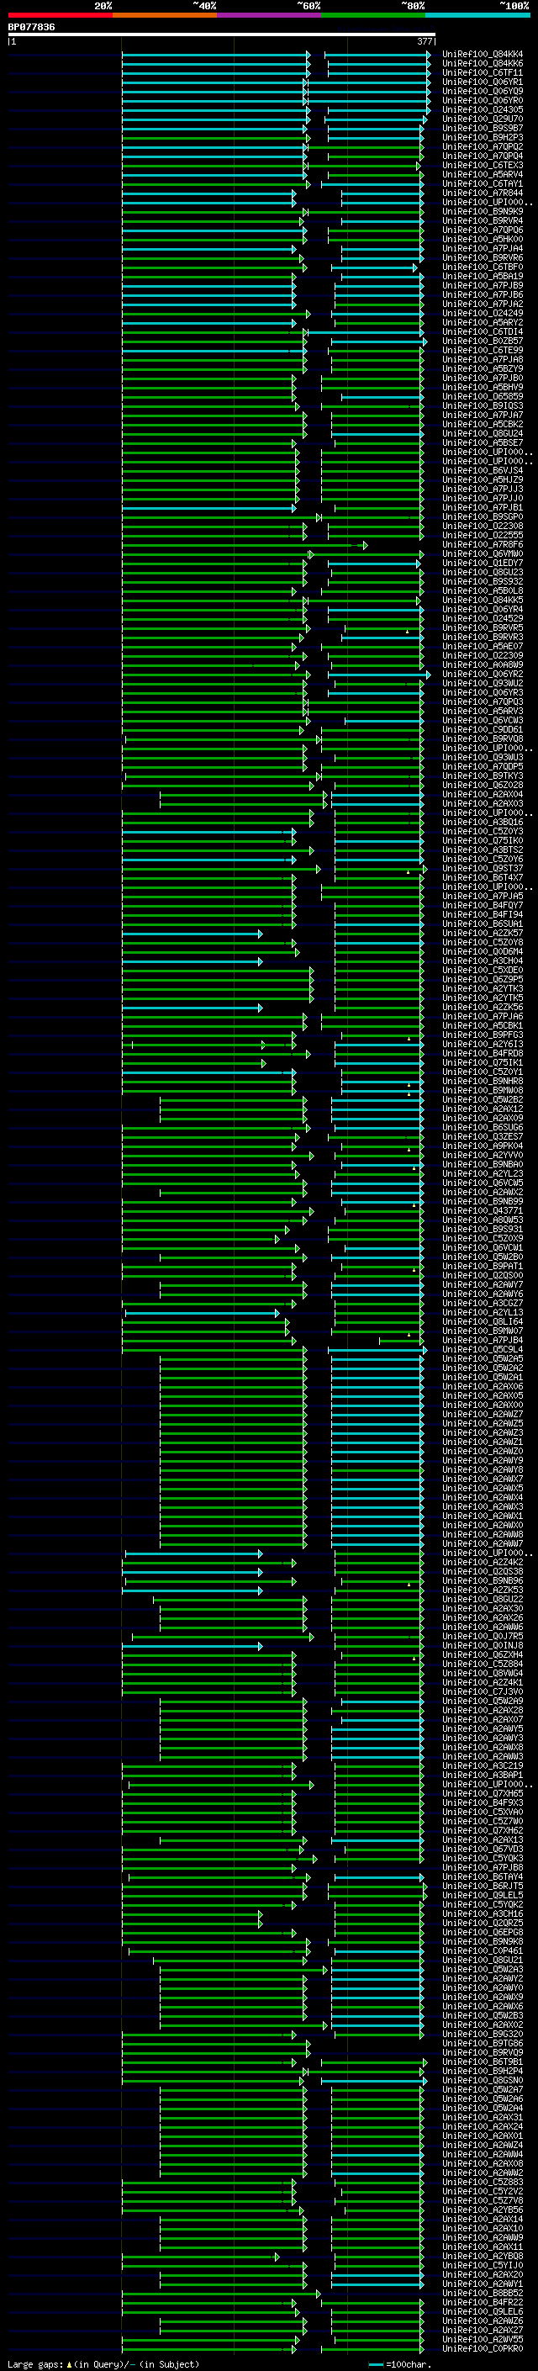Screen dimensions: 538x2371
Task: Click the cyan ~100% identity color segment
Action: click(477, 15)
